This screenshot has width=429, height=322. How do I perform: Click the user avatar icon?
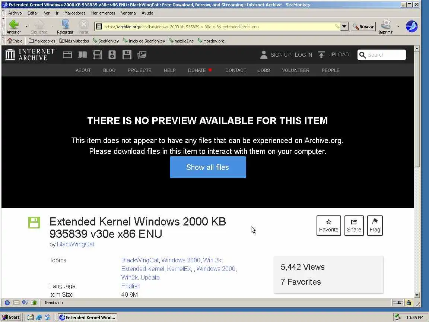click(x=264, y=55)
